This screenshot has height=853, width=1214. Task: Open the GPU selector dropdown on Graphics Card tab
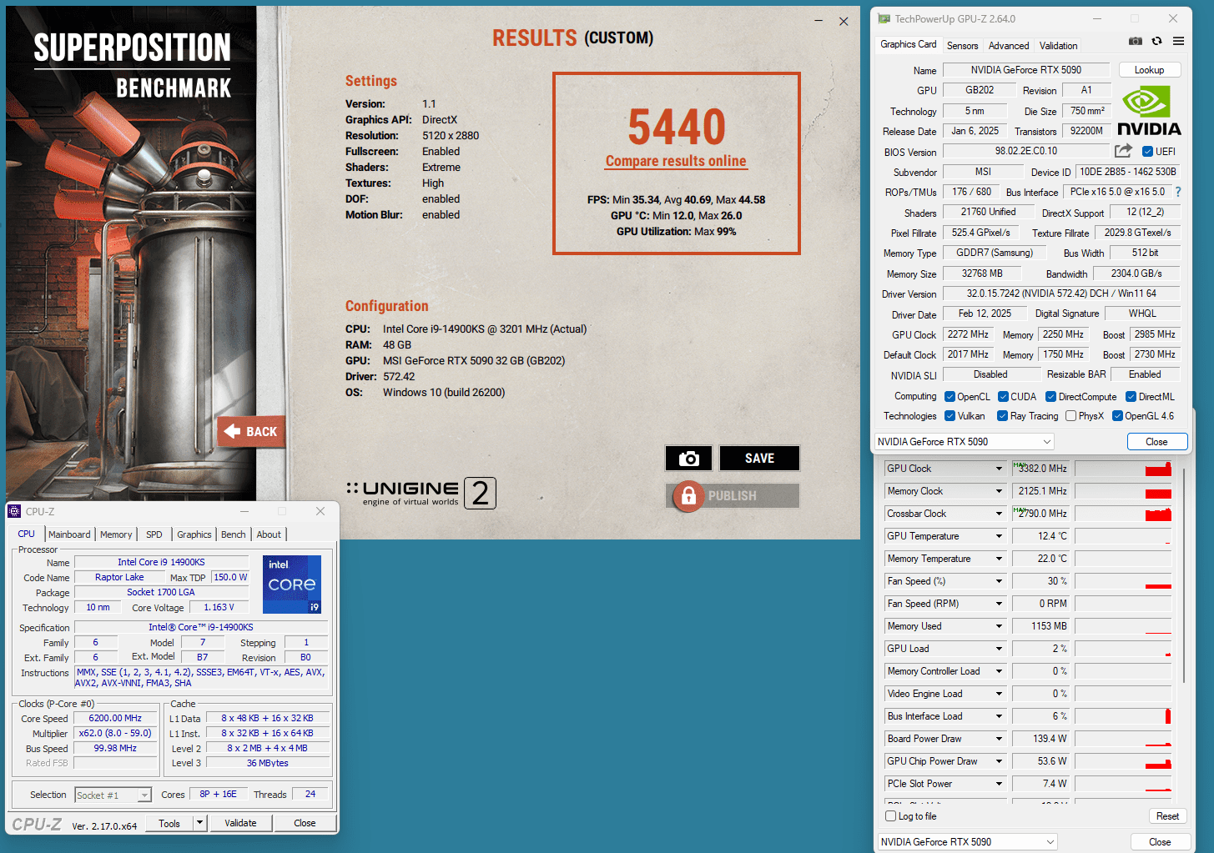pos(965,442)
